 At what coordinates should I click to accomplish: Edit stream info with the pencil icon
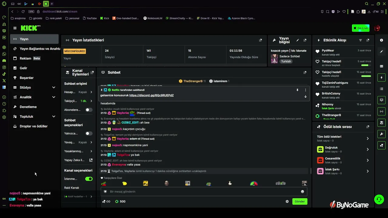298,40
